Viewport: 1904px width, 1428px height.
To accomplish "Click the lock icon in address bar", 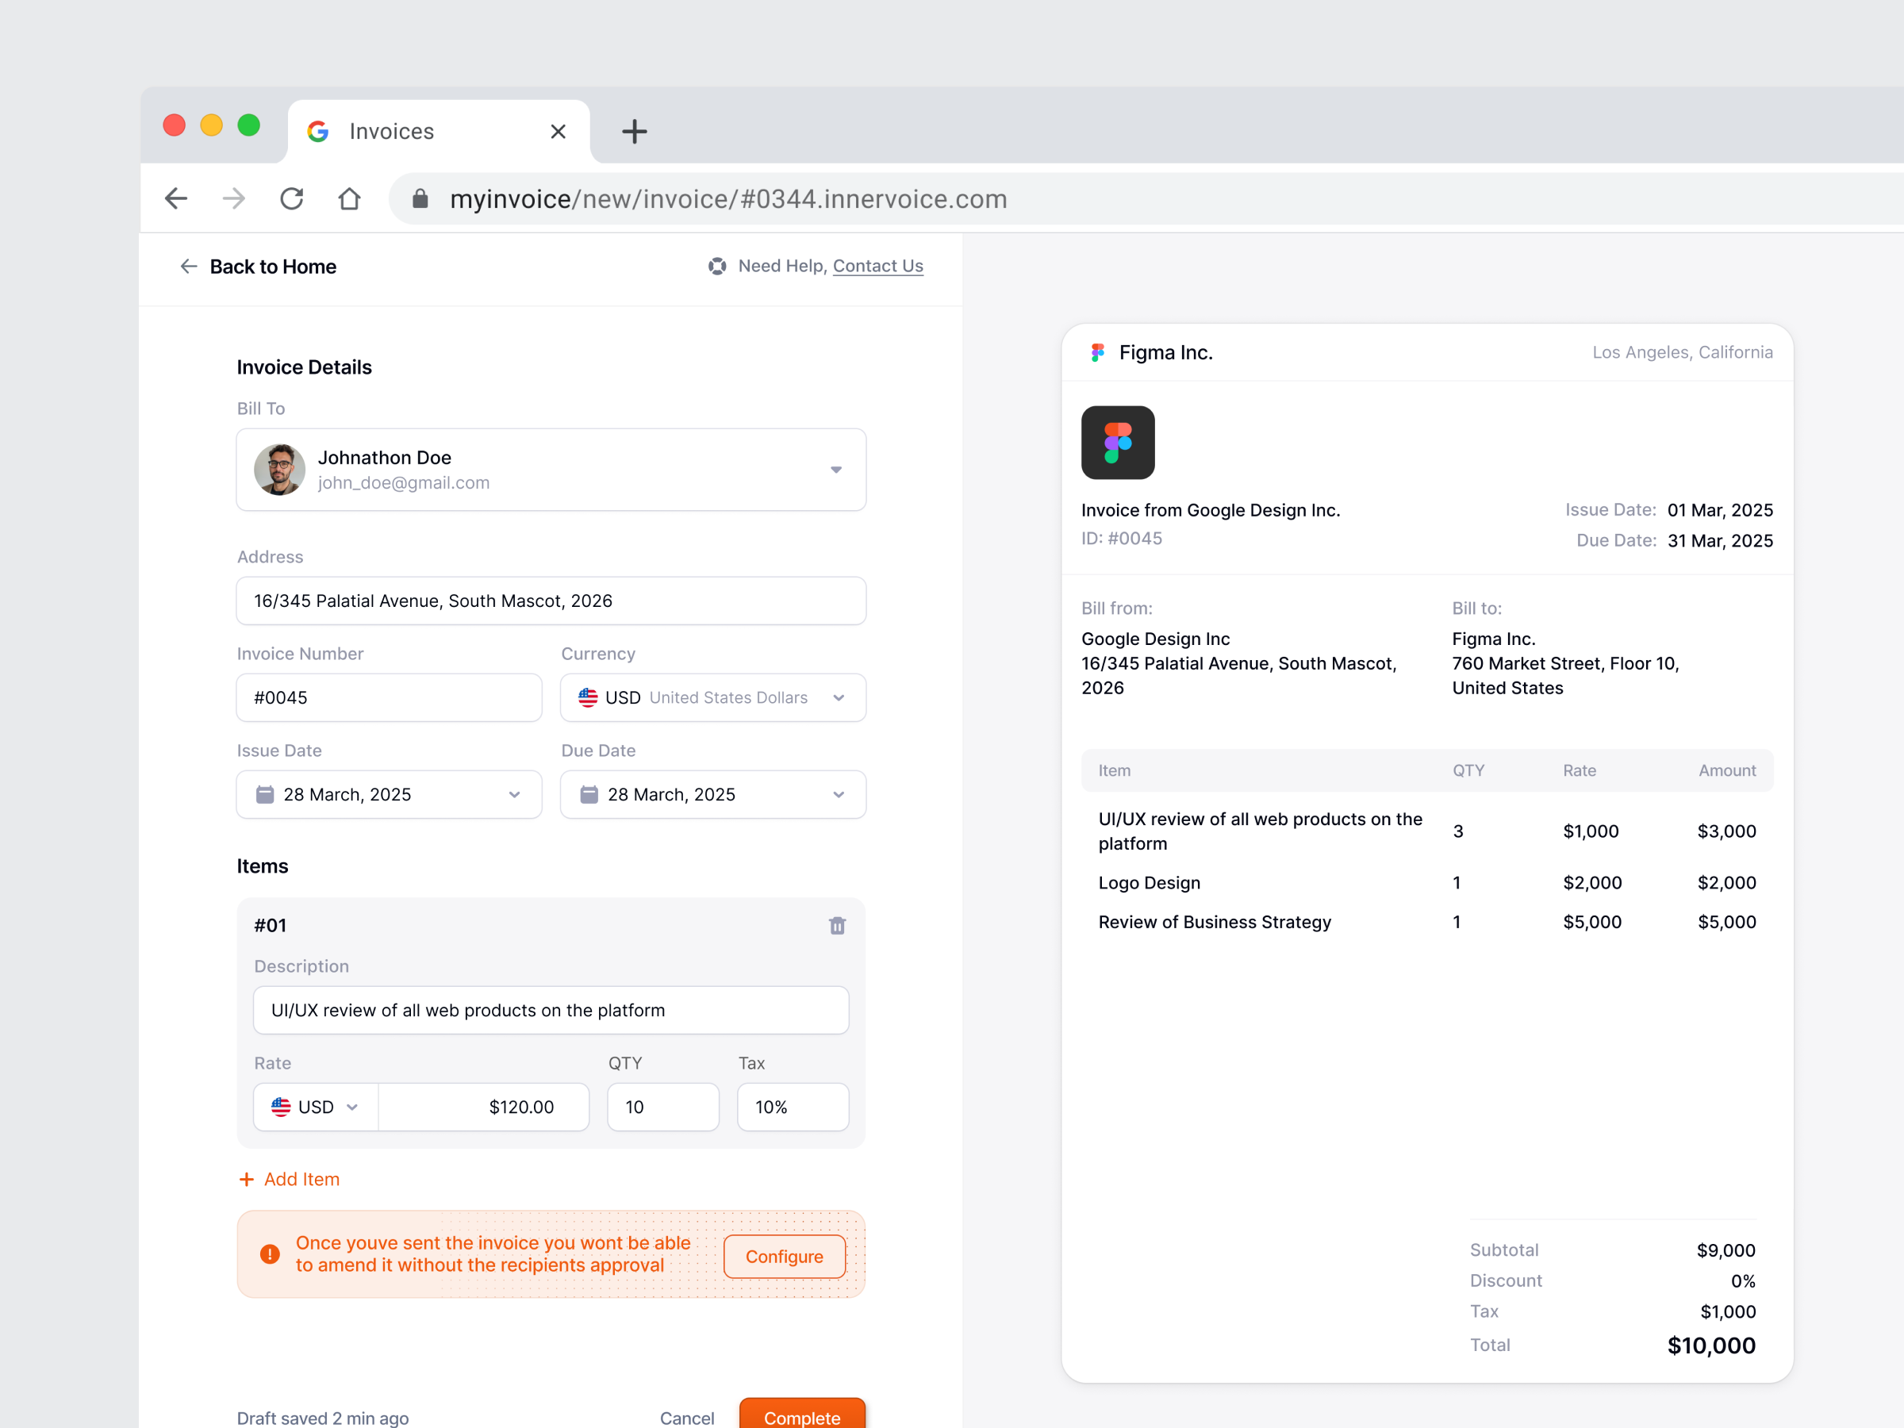I will (420, 199).
